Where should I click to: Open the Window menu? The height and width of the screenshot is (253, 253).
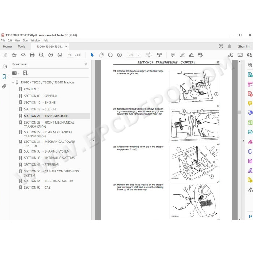(x=35, y=40)
